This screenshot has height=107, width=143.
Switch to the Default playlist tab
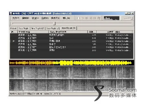(13, 29)
